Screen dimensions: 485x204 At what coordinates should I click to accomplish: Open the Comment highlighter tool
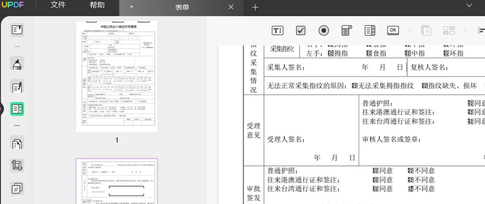click(17, 63)
